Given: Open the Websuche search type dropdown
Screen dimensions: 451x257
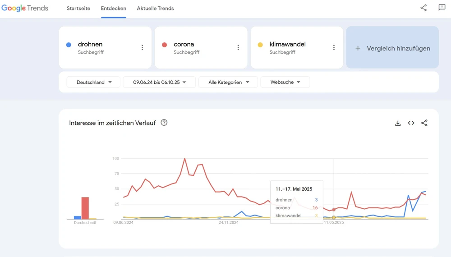Looking at the screenshot, I should 285,82.
